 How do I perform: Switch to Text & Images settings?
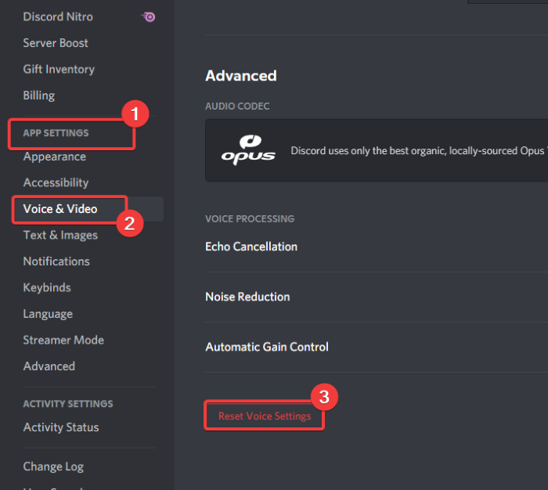click(x=60, y=235)
